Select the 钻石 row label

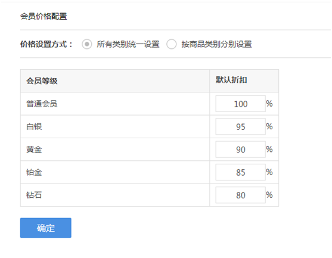tap(34, 195)
